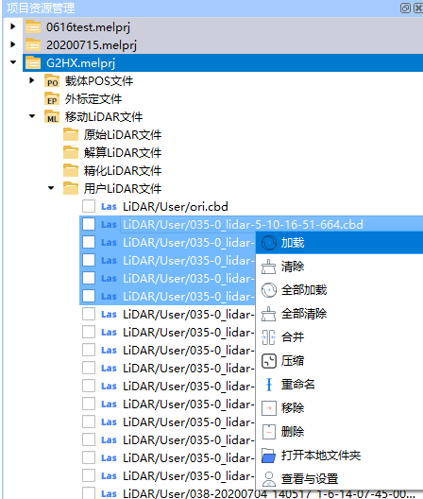Click the 压缩 compress icon

pos(269,361)
